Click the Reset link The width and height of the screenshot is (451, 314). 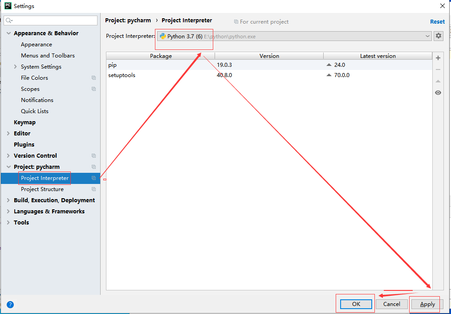(x=437, y=21)
